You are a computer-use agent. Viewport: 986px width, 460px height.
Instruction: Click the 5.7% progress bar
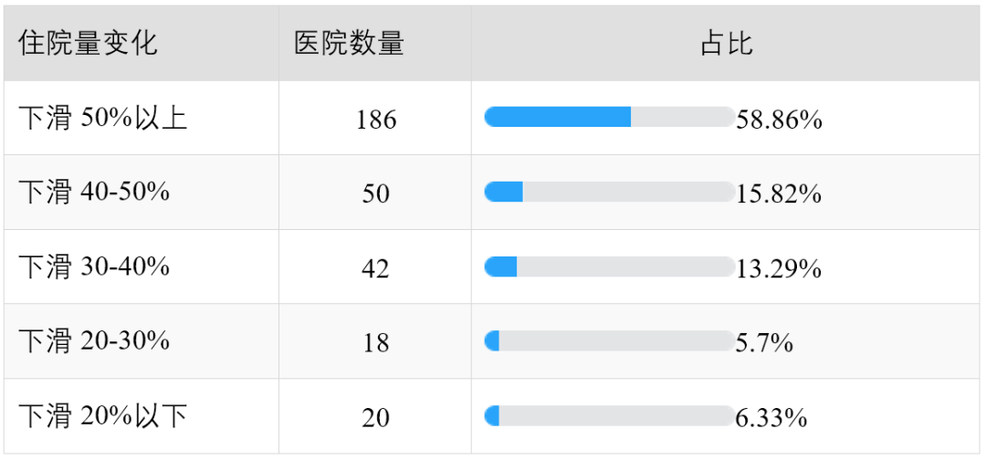[x=609, y=340]
